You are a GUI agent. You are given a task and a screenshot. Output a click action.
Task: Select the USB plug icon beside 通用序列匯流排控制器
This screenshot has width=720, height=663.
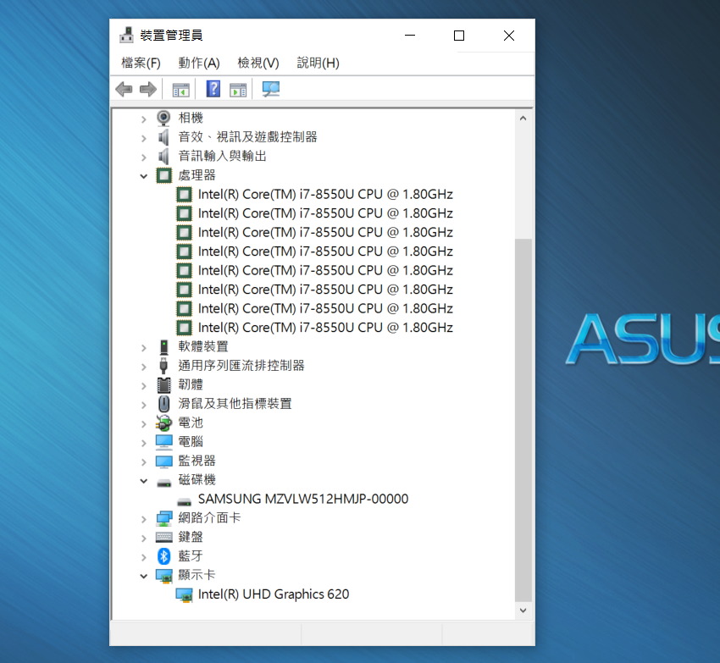coord(163,366)
